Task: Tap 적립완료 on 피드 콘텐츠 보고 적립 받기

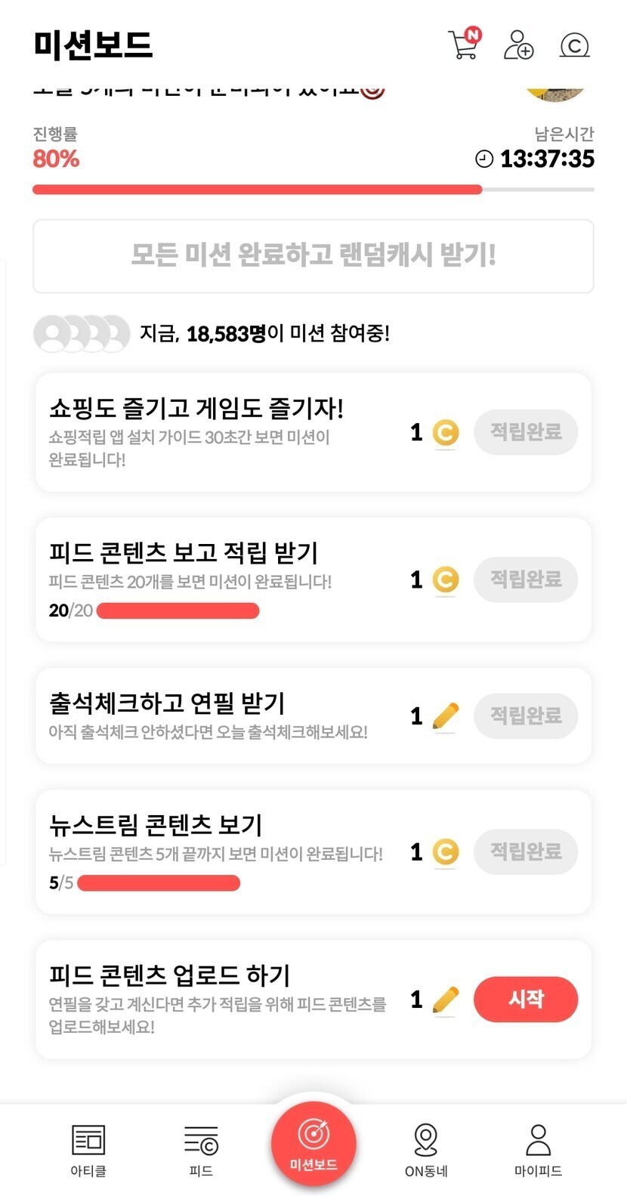Action: click(526, 579)
